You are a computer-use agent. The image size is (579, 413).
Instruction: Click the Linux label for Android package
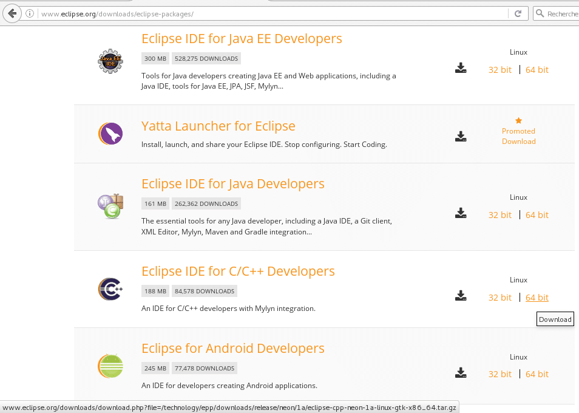(x=518, y=357)
